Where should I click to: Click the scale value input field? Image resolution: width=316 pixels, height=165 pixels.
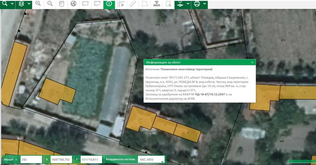pos(31,160)
